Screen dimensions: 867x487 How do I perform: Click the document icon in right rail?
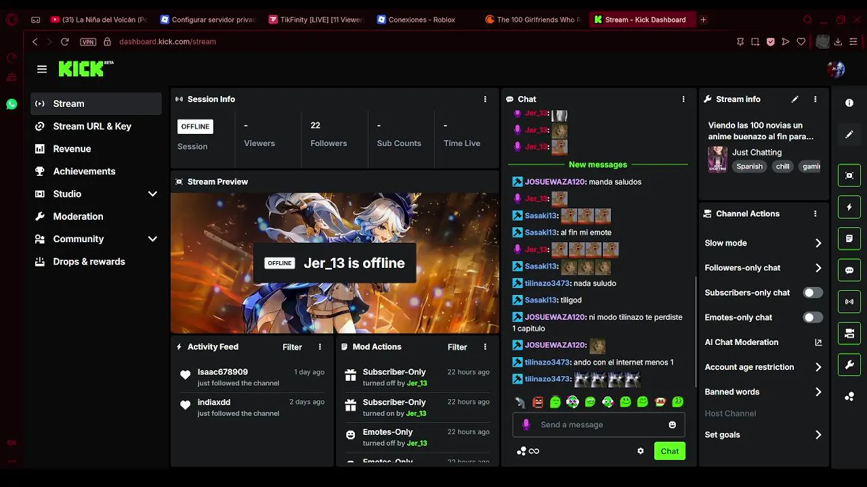849,239
